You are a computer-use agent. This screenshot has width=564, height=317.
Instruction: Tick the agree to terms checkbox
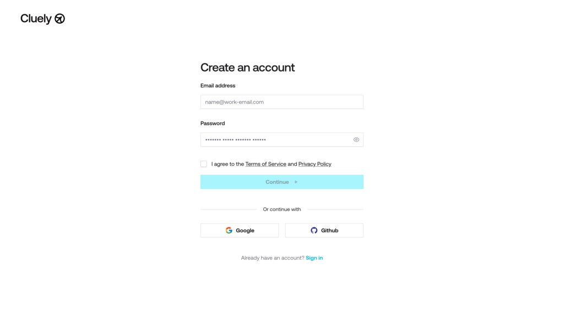(x=204, y=164)
